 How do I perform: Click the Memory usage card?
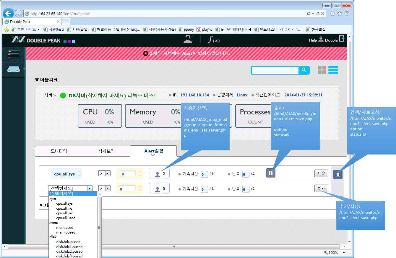pyautogui.click(x=154, y=116)
